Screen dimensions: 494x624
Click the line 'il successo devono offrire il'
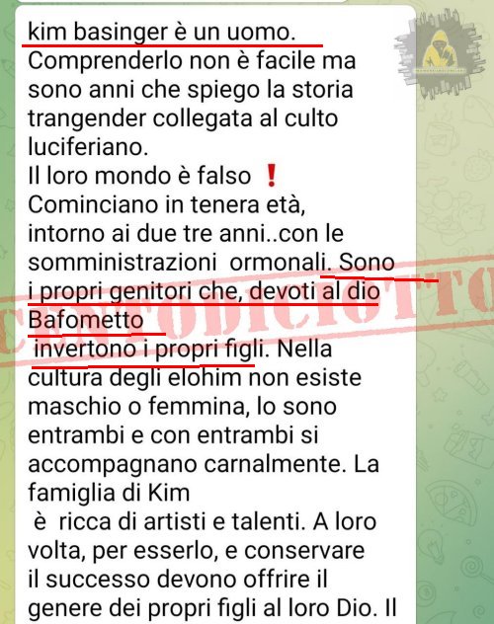[x=178, y=580]
